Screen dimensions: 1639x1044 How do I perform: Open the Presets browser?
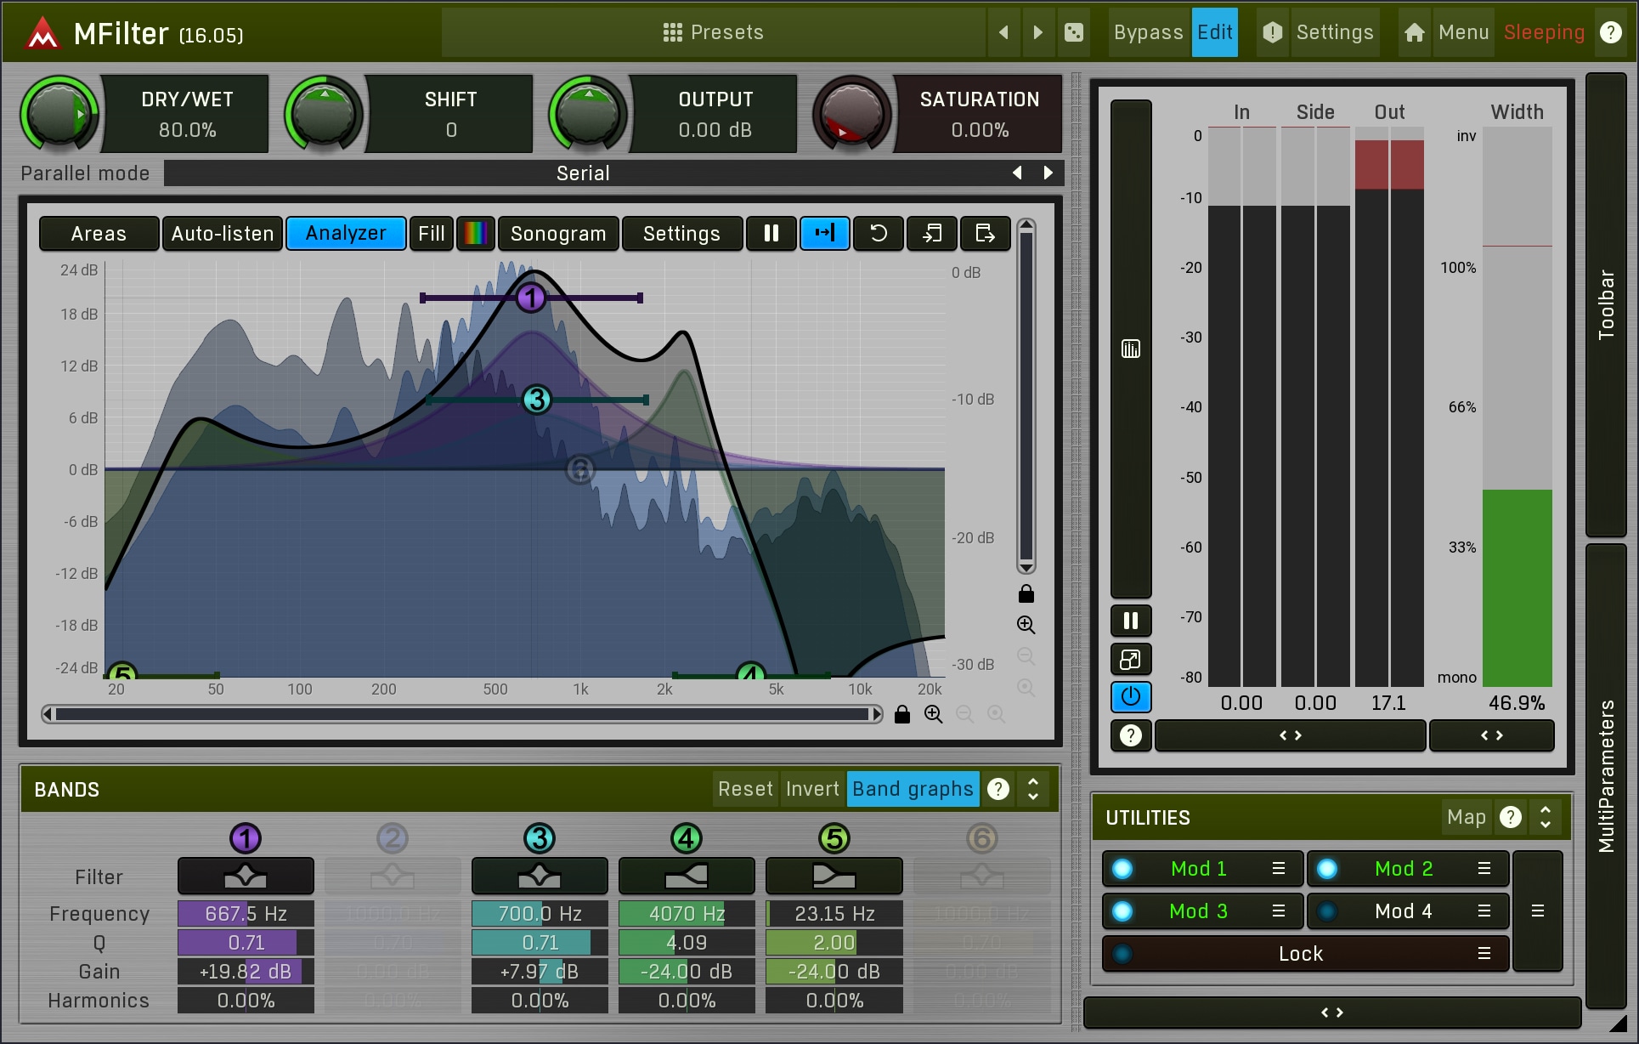tap(714, 32)
